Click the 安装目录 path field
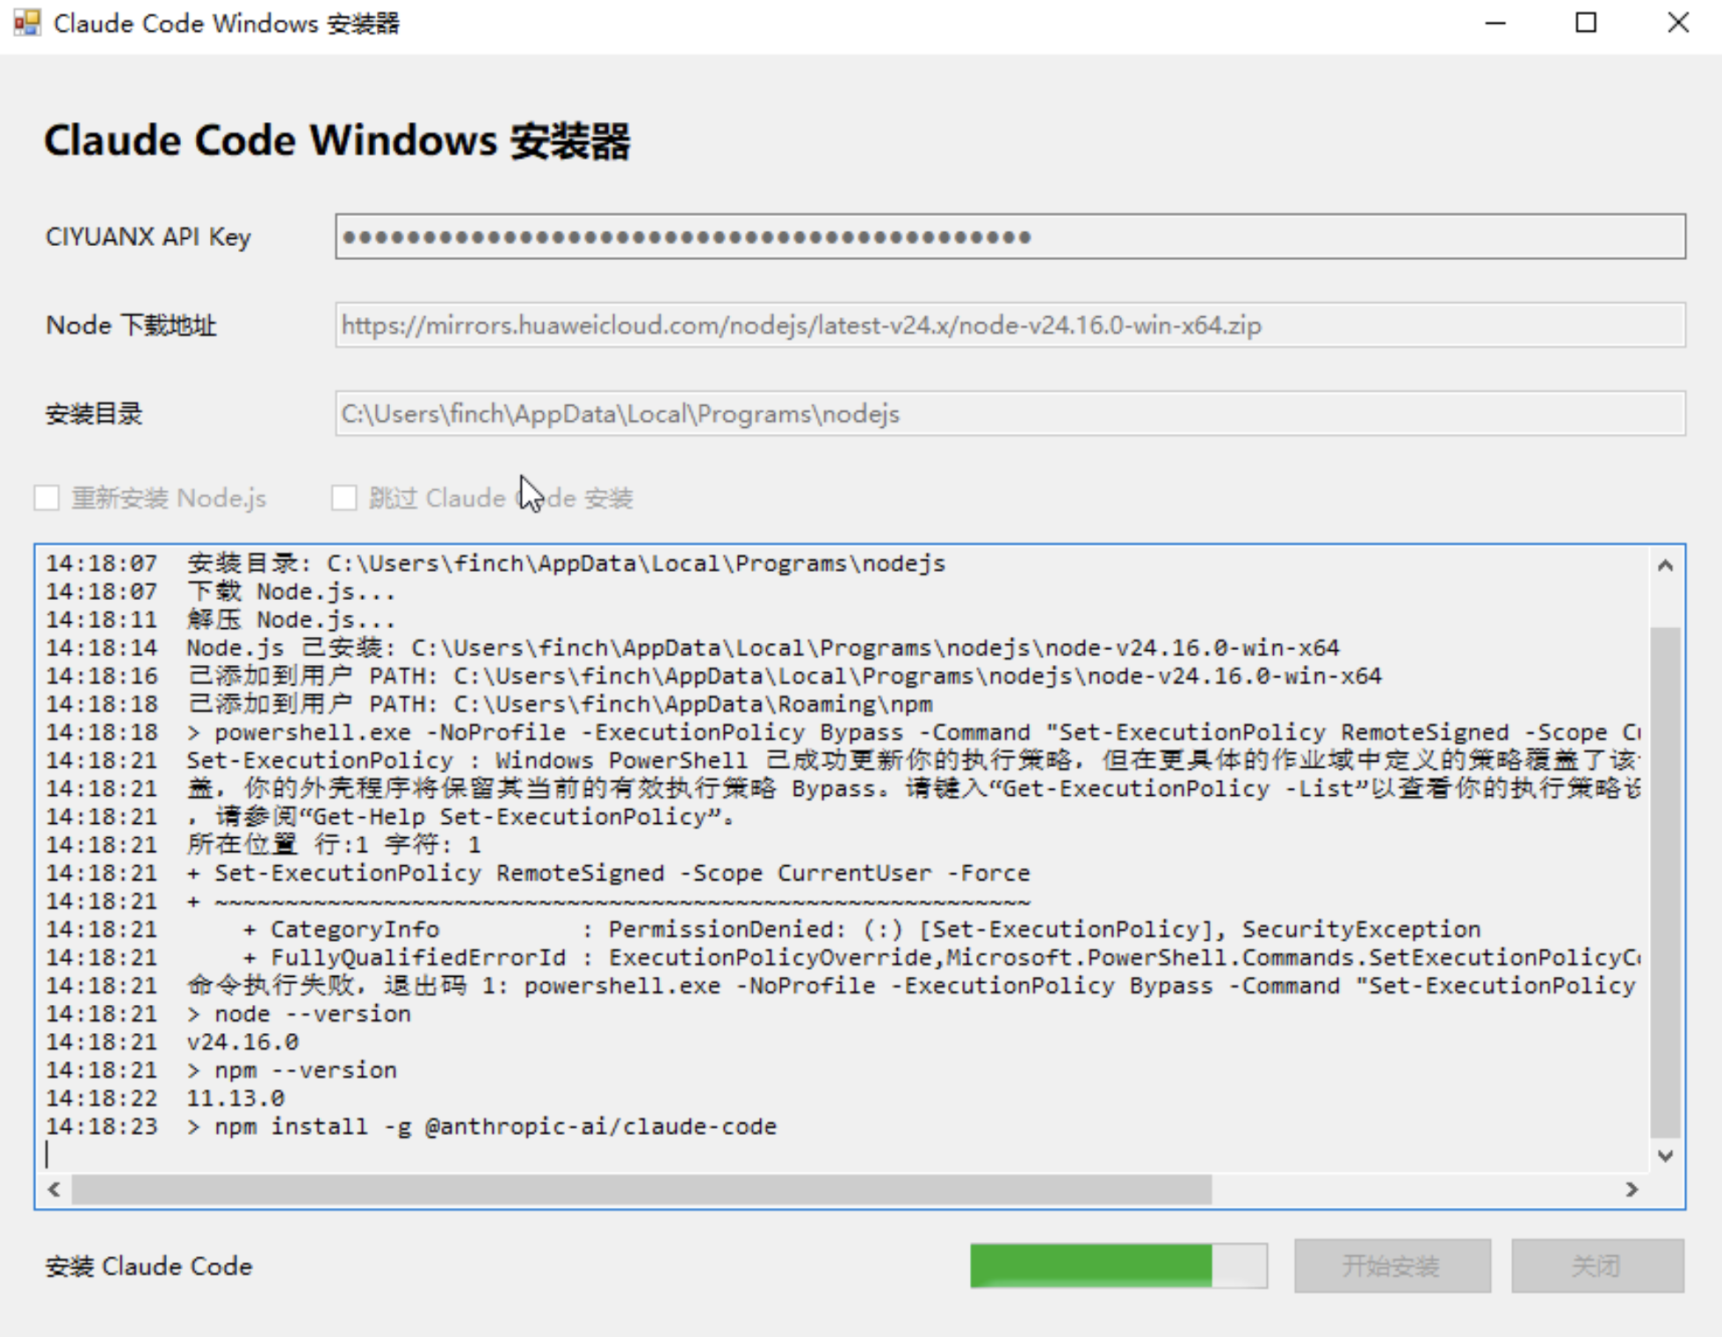Viewport: 1722px width, 1337px height. tap(1009, 414)
